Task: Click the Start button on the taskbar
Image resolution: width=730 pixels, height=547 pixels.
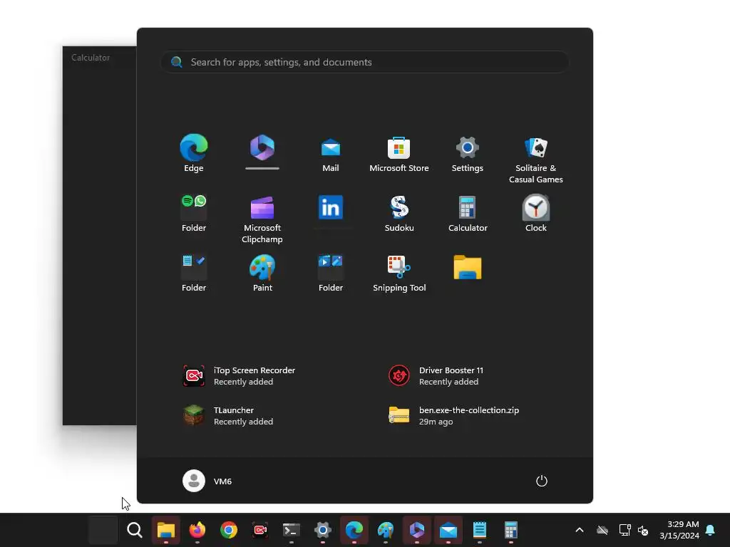Action: pyautogui.click(x=103, y=530)
